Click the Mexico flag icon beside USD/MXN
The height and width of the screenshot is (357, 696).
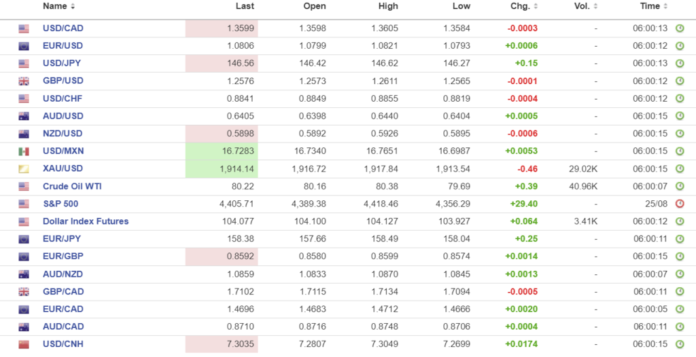click(x=24, y=151)
